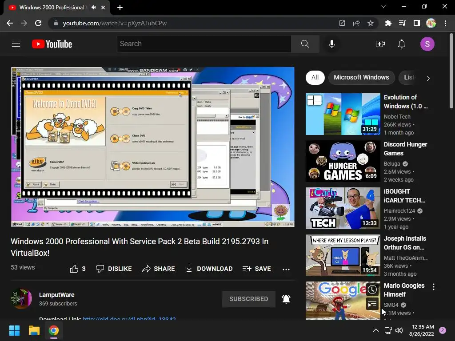Open the Create video icon
The image size is (455, 341).
point(380,44)
